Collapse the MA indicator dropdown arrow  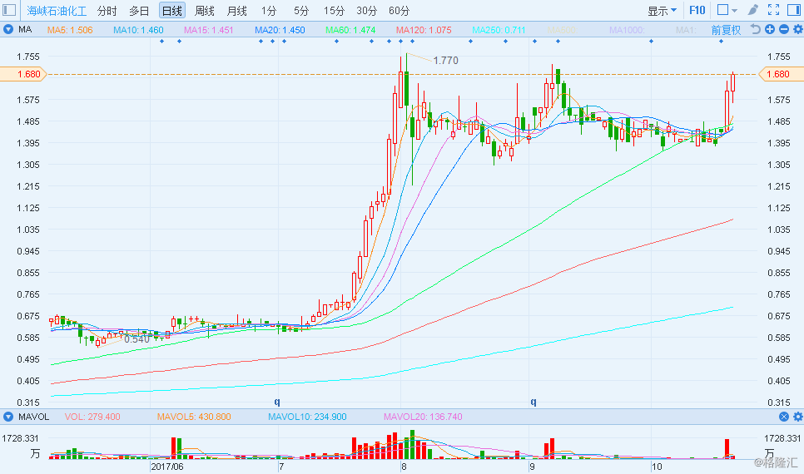tap(8, 29)
